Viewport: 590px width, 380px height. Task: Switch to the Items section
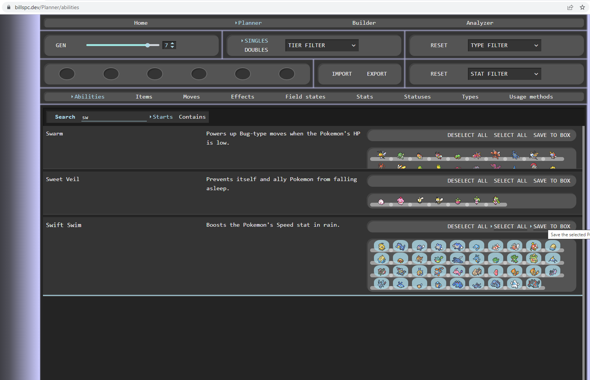(144, 97)
